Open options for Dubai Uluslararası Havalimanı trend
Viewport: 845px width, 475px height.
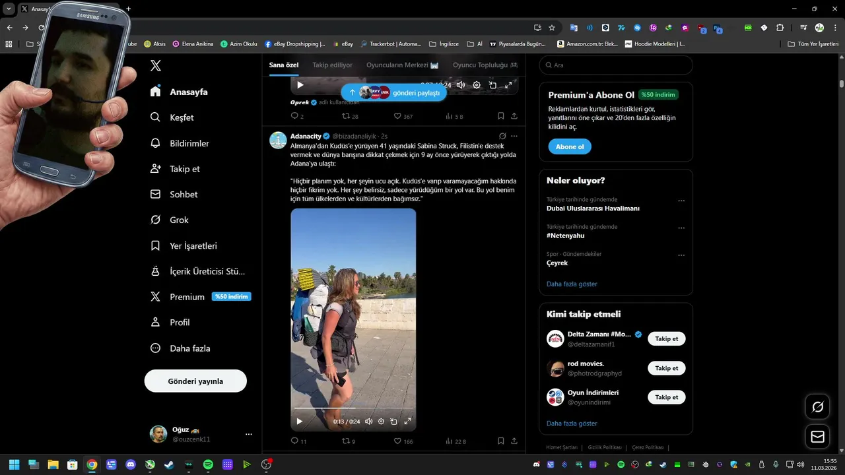coord(681,201)
